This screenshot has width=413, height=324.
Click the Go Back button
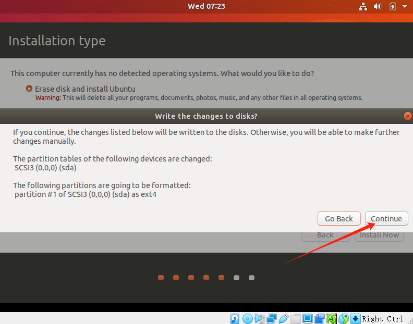point(339,218)
